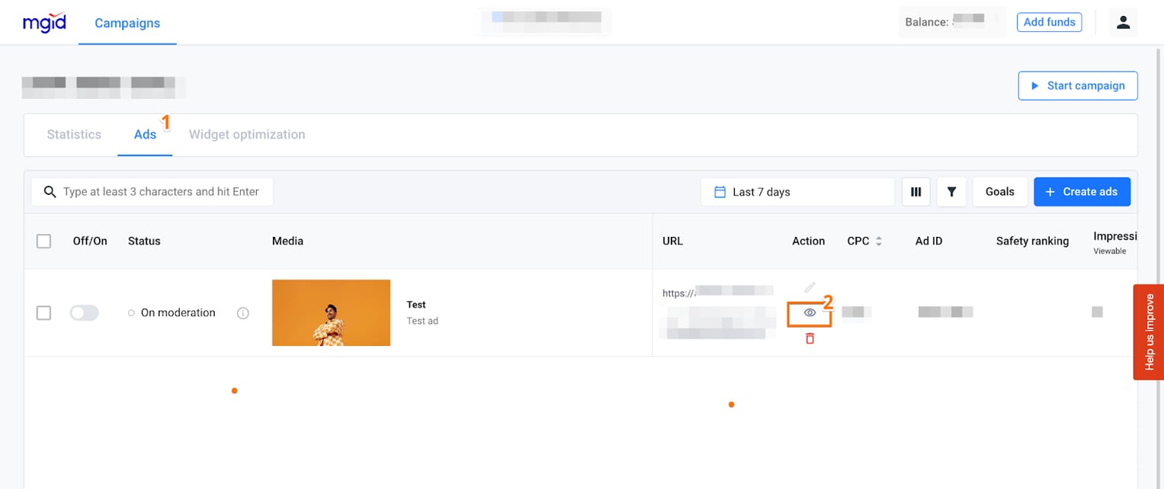This screenshot has height=489, width=1164.
Task: Toggle the Test ad off/on switch
Action: 84,312
